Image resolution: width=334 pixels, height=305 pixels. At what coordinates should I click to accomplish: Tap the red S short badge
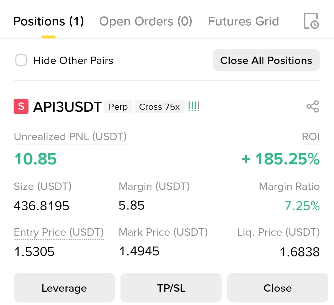(21, 106)
